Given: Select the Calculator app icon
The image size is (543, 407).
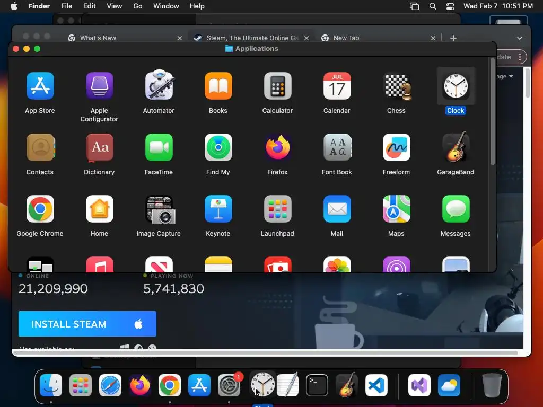Looking at the screenshot, I should pyautogui.click(x=278, y=86).
